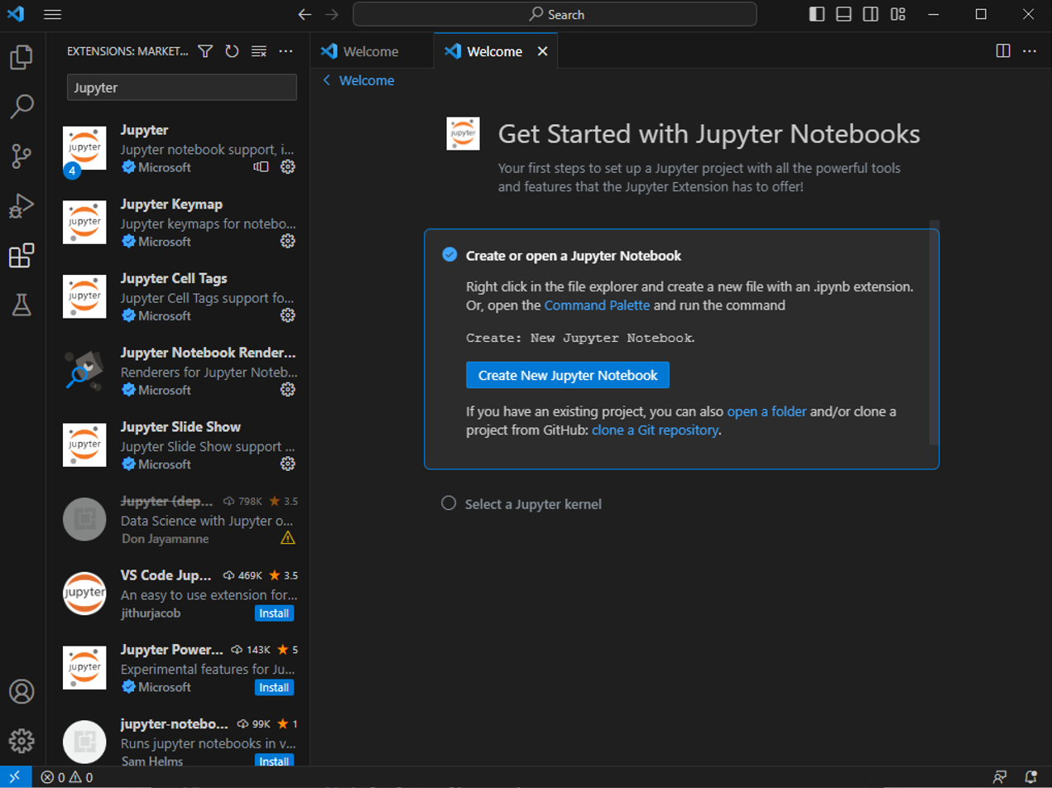Open the Command Palette link
This screenshot has height=788, width=1052.
pos(597,305)
